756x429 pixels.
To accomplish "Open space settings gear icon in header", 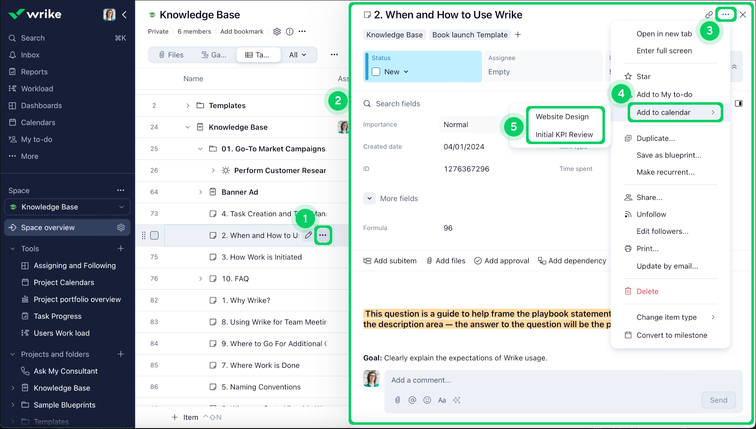I will coord(277,31).
